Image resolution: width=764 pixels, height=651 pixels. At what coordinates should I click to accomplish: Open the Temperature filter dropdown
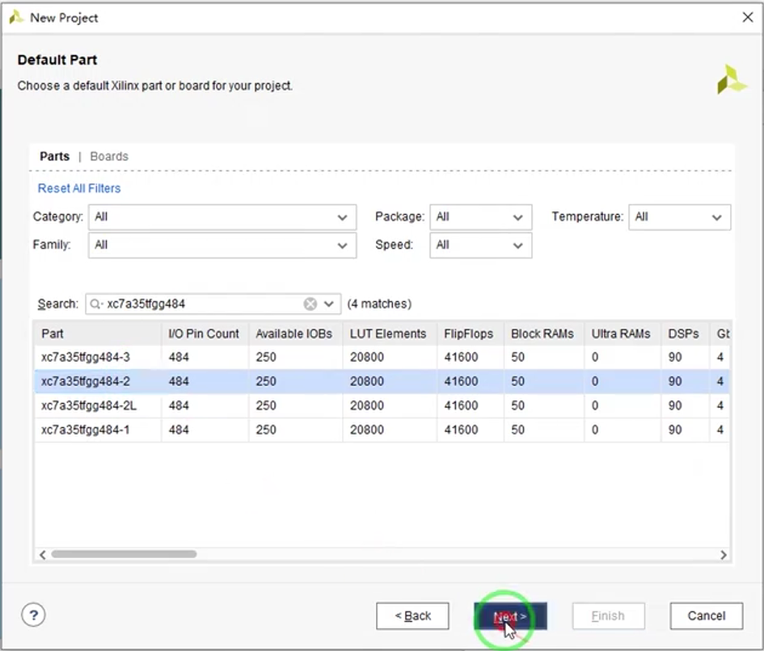point(679,217)
